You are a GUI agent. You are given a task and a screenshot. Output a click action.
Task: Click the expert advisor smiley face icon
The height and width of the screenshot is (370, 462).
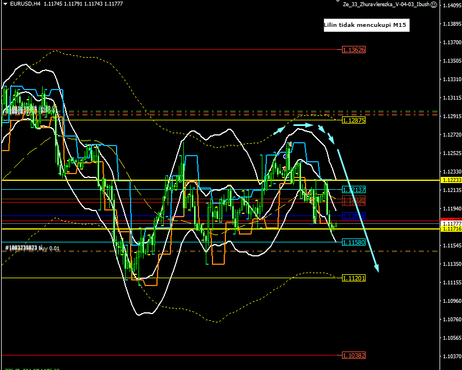[434, 4]
